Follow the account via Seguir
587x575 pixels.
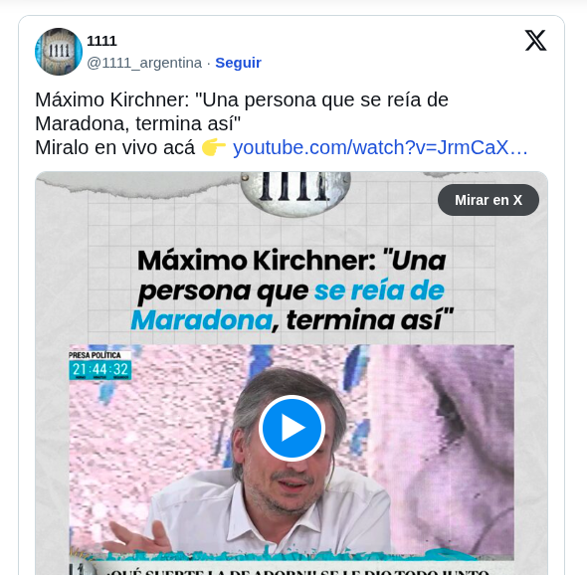238,63
